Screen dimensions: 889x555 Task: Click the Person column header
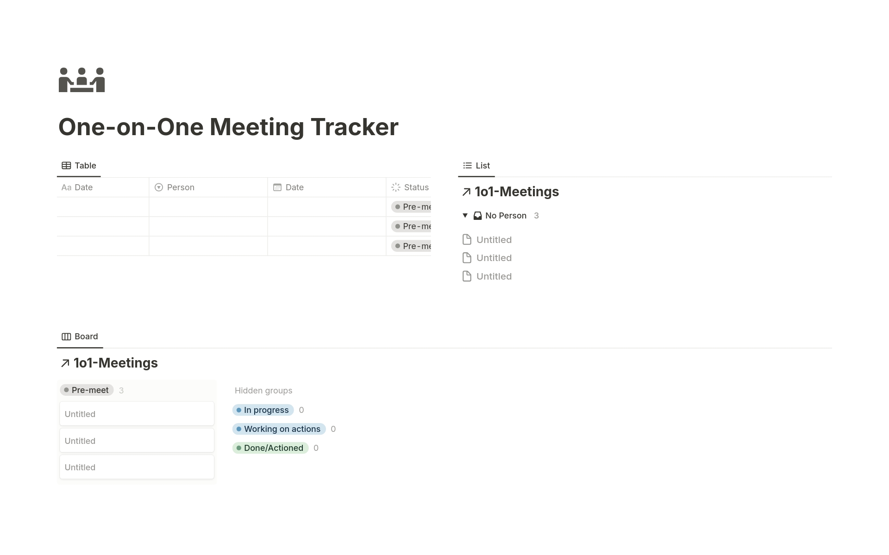coord(179,187)
